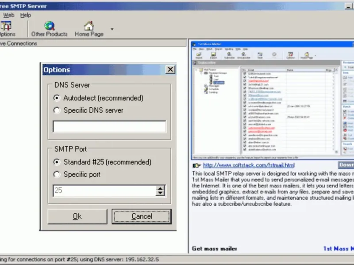Image resolution: width=354 pixels, height=265 pixels.
Task: Select the Specific port option
Action: click(x=77, y=174)
